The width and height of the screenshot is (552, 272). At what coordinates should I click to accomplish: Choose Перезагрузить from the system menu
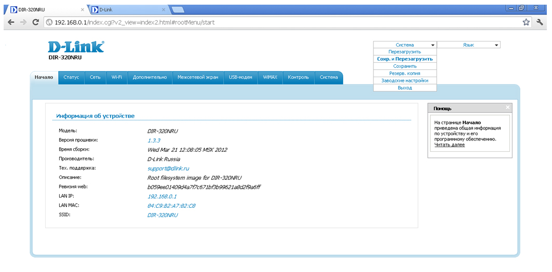[405, 52]
